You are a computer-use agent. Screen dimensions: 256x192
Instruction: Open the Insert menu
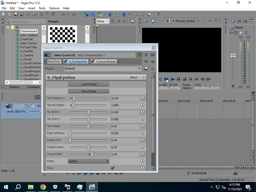click(31, 8)
